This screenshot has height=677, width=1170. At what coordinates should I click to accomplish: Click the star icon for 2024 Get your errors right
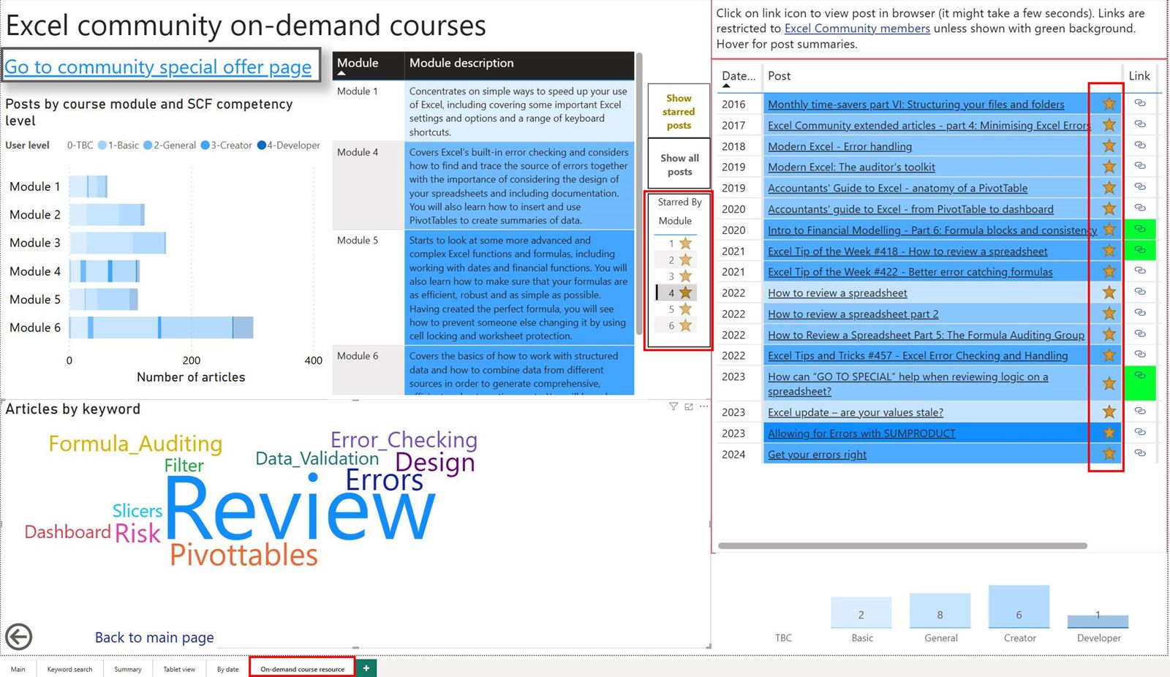[x=1109, y=454]
